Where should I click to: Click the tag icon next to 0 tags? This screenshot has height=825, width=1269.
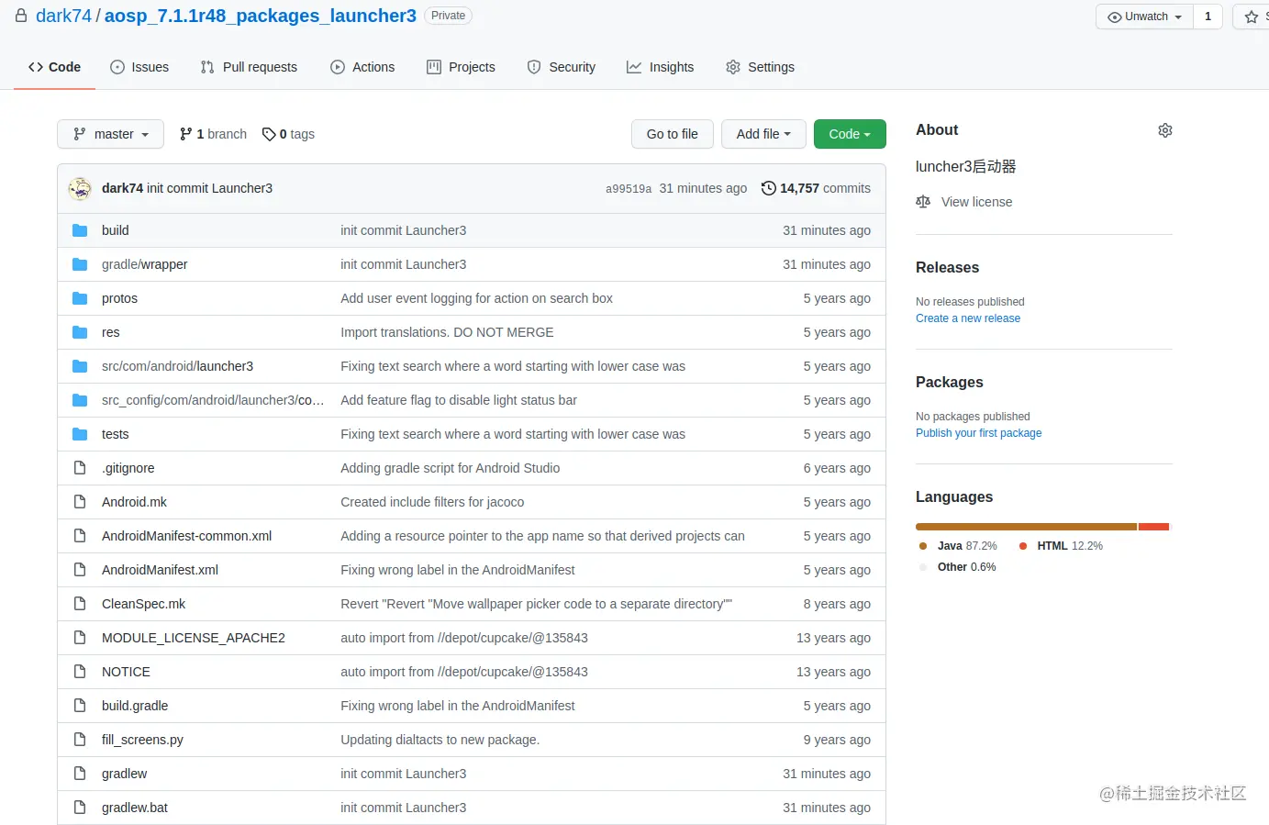click(x=269, y=134)
